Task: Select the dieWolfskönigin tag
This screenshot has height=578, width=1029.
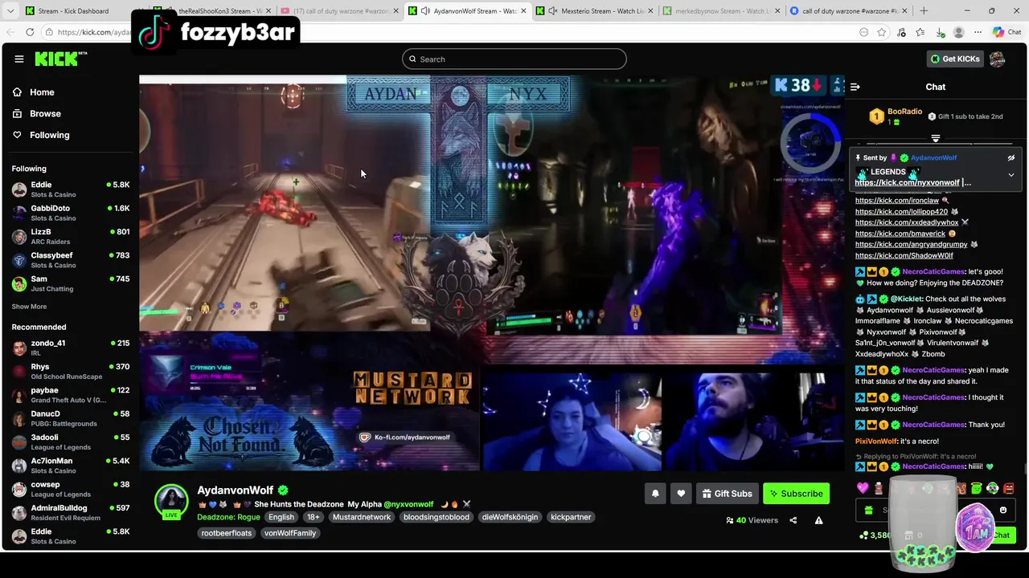Action: [510, 517]
